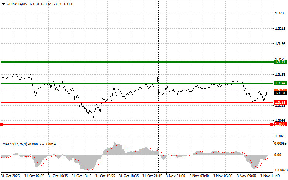Click the 31 Oct 13:15 time label
This screenshot has width=288, height=180.
[81, 176]
